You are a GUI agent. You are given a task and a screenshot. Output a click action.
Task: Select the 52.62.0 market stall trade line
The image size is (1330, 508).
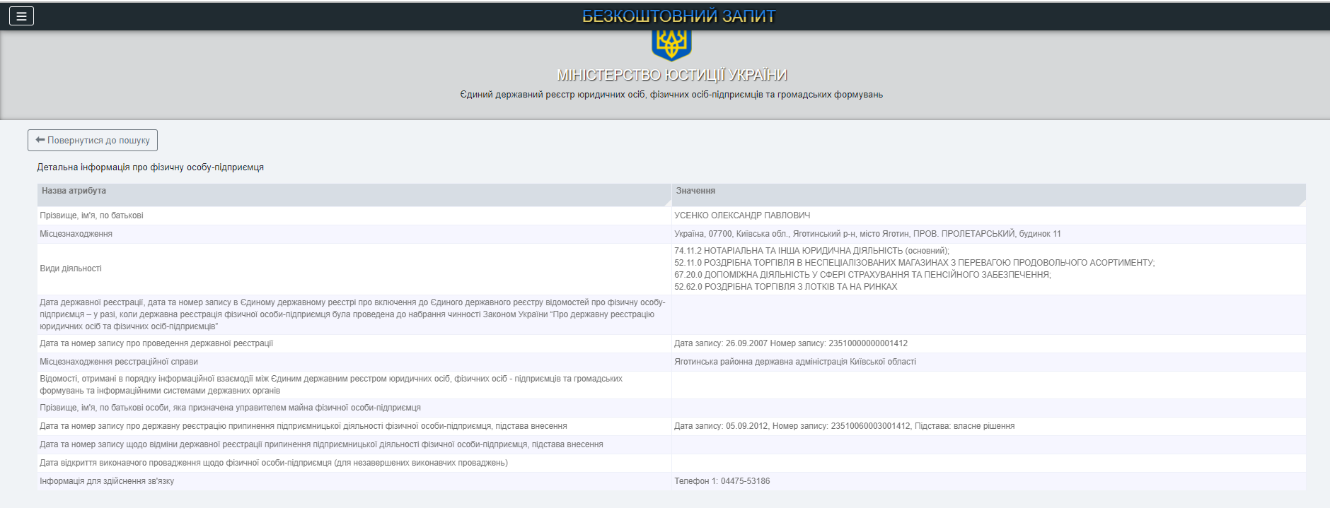(x=785, y=287)
